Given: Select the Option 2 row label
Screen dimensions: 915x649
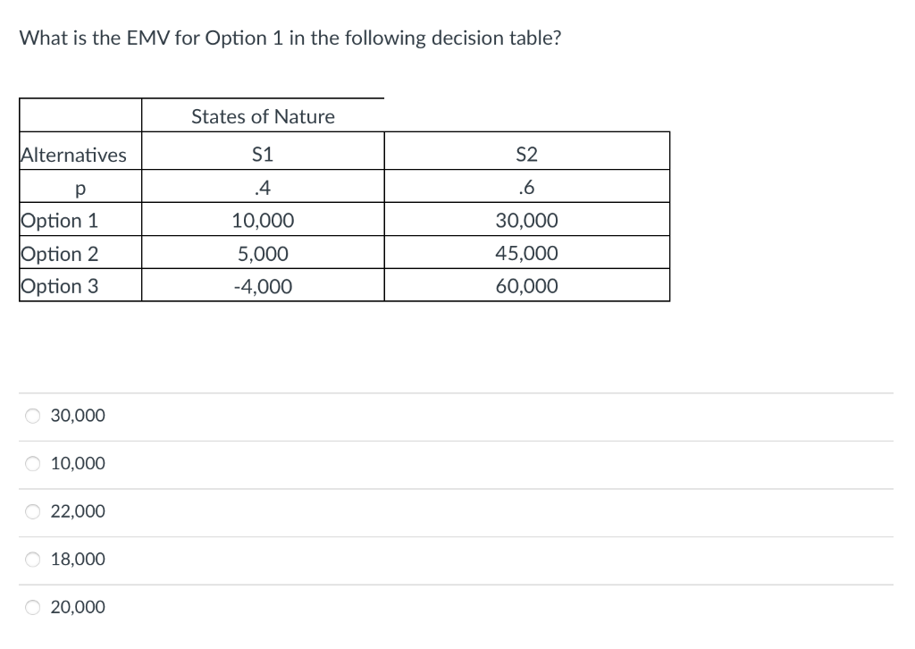Looking at the screenshot, I should click(x=59, y=253).
